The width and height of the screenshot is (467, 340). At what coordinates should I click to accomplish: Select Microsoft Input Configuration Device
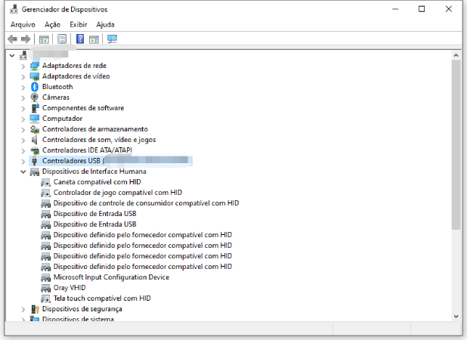[x=111, y=277]
